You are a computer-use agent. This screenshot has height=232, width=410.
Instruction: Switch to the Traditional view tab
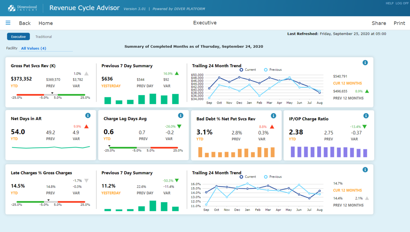click(x=43, y=36)
